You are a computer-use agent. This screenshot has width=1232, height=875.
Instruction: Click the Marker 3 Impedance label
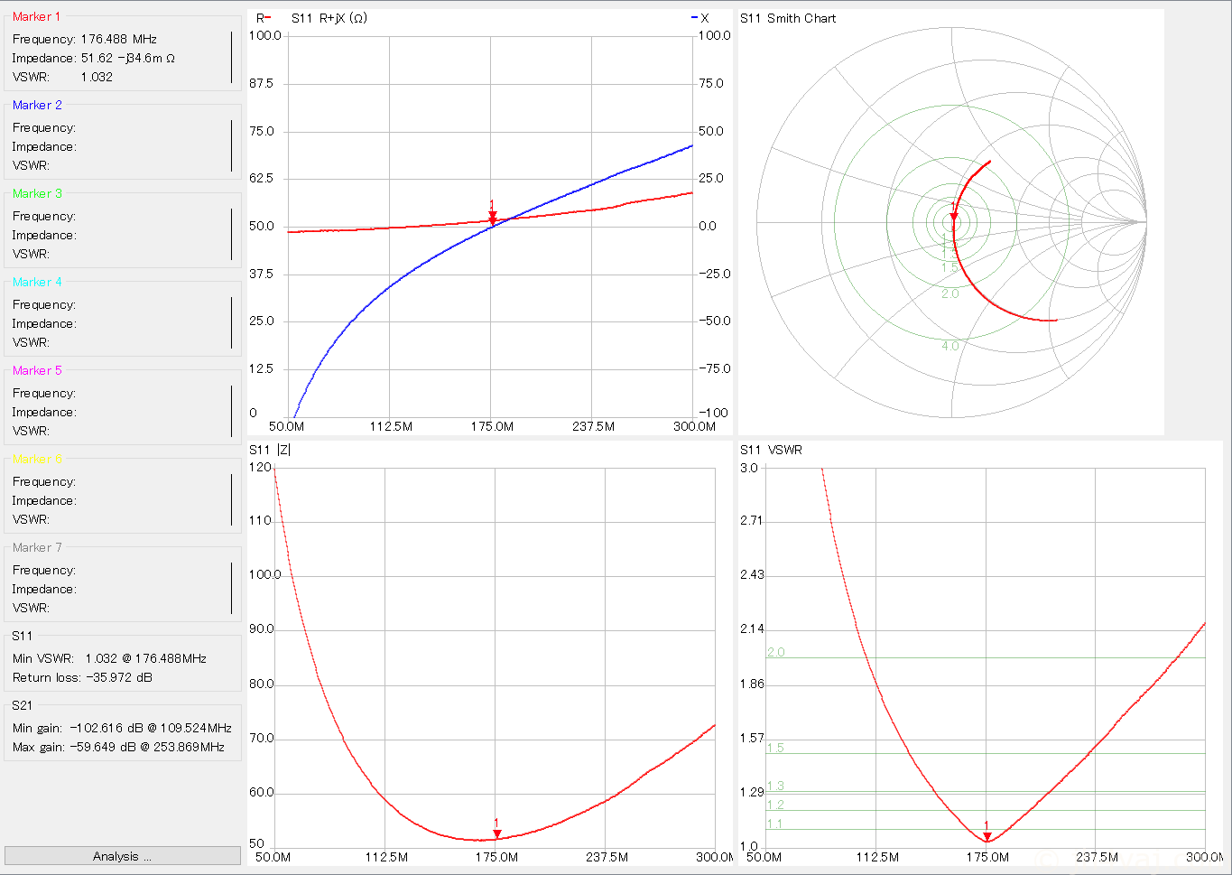tap(44, 235)
